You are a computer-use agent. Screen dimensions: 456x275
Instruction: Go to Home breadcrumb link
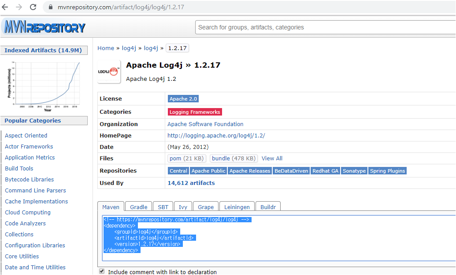[x=106, y=48]
